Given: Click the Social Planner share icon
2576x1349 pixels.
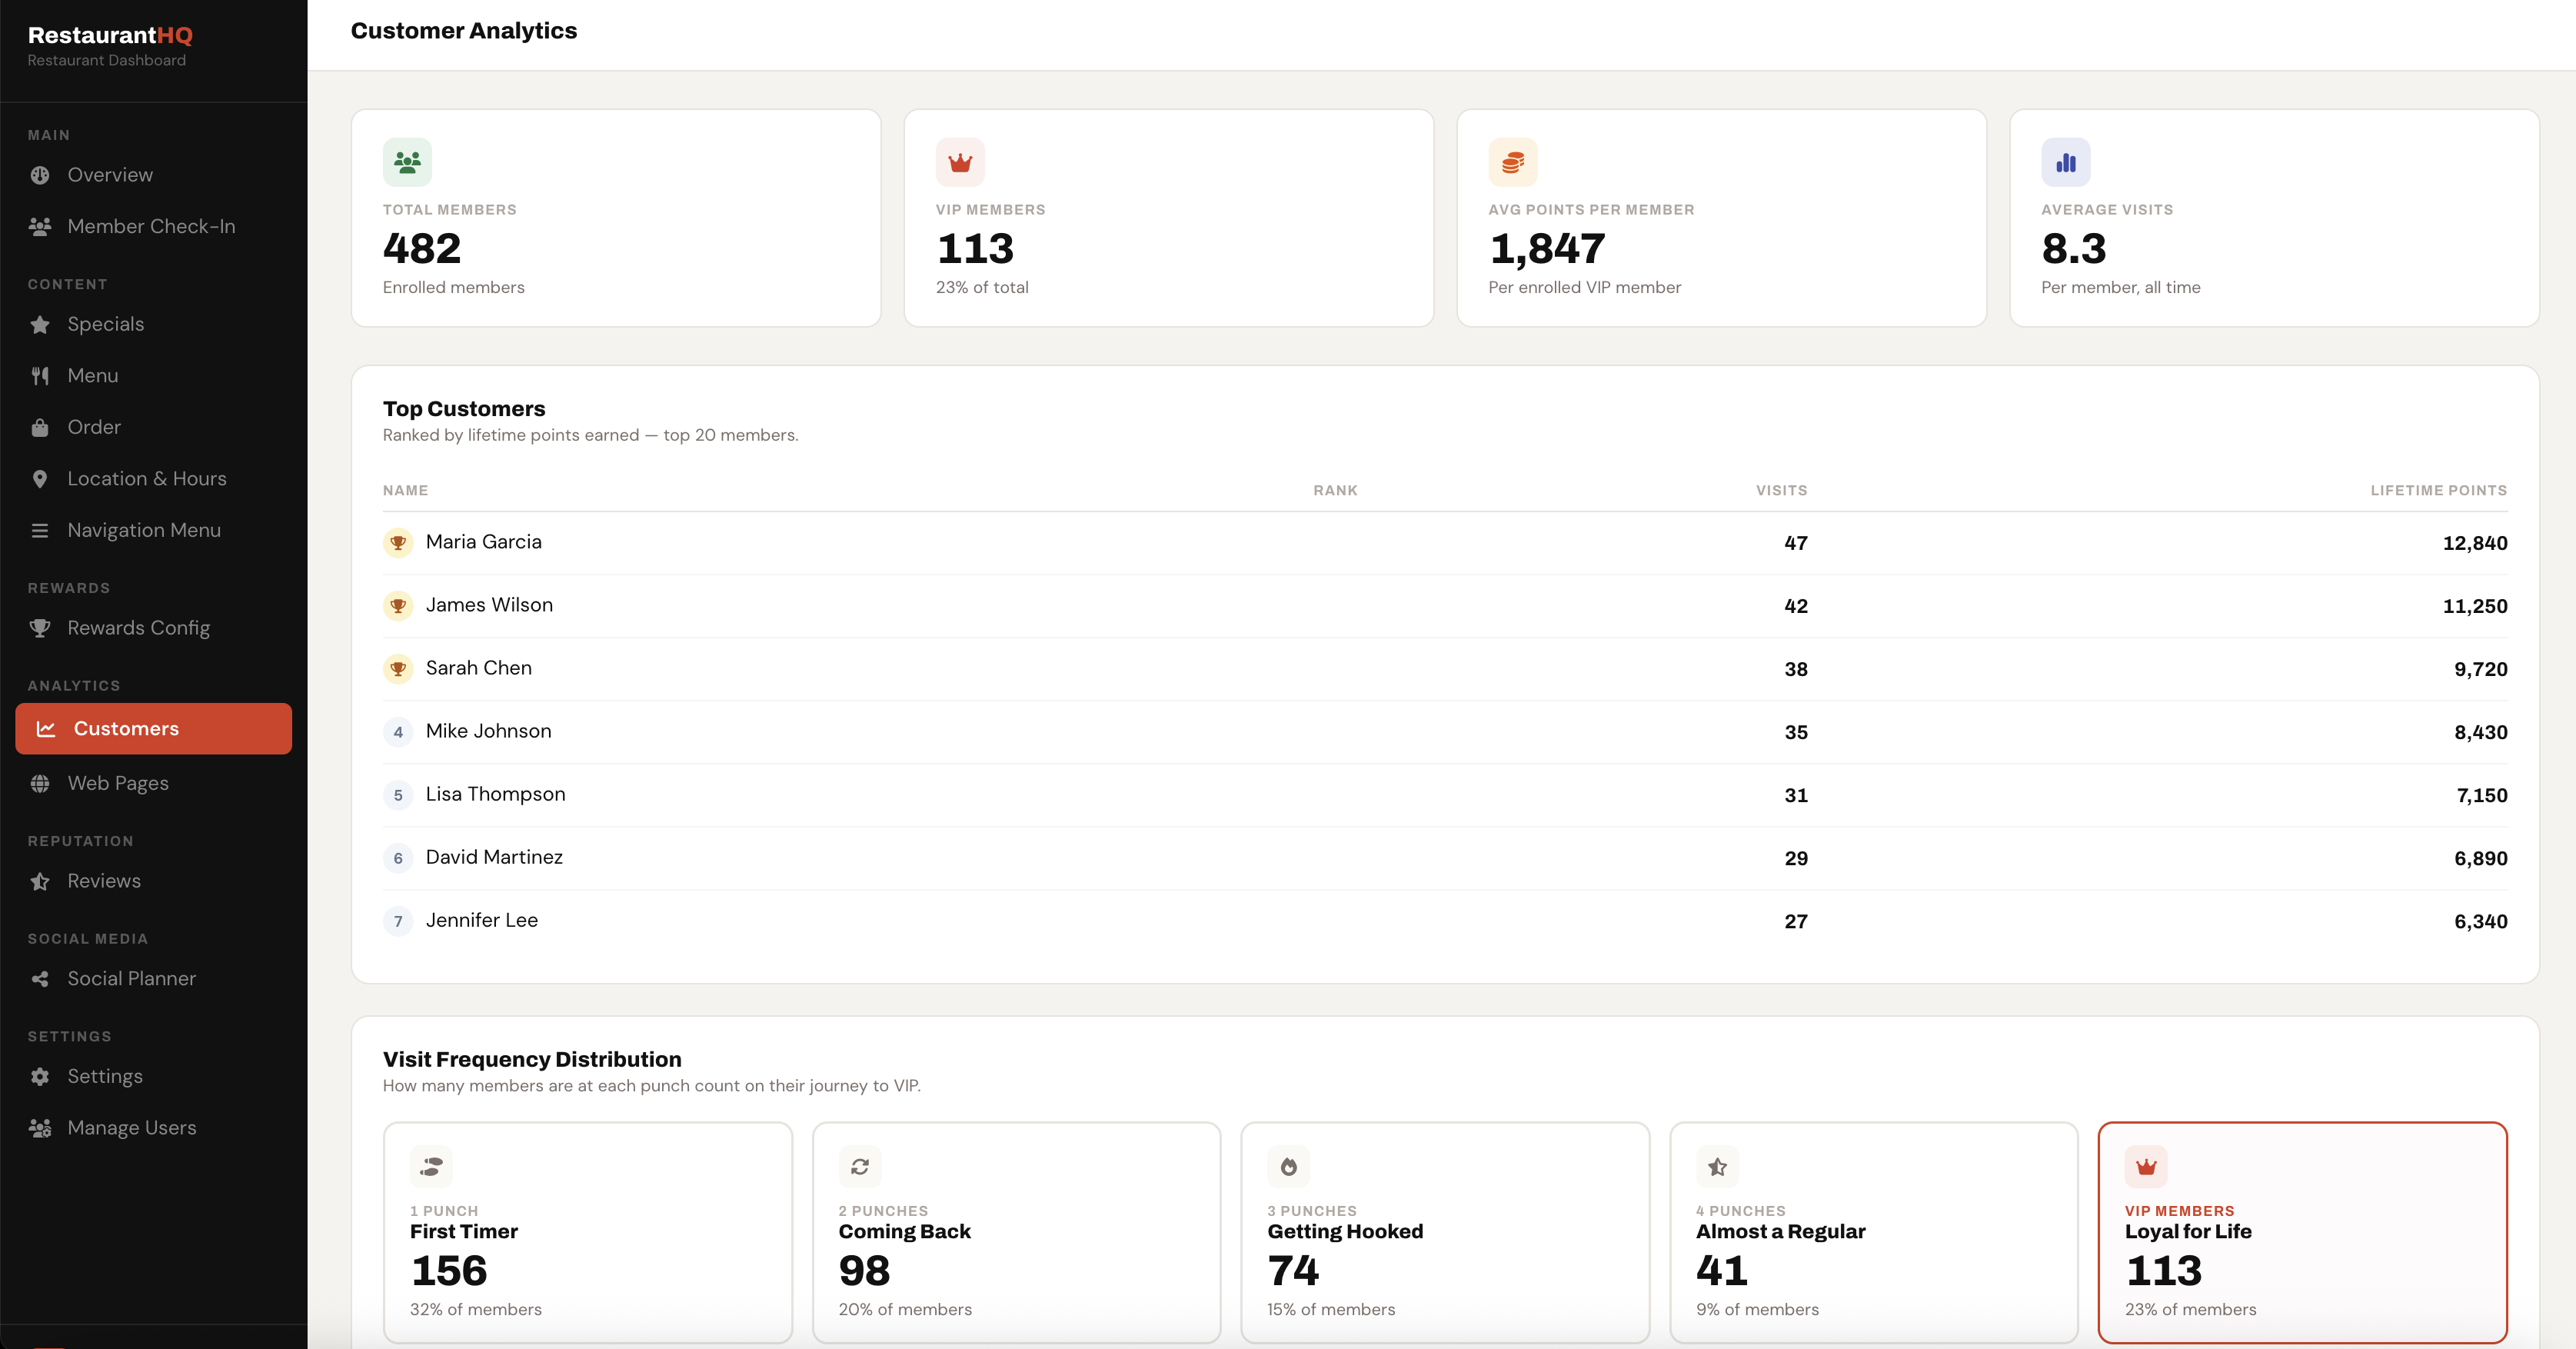Looking at the screenshot, I should pos(40,978).
